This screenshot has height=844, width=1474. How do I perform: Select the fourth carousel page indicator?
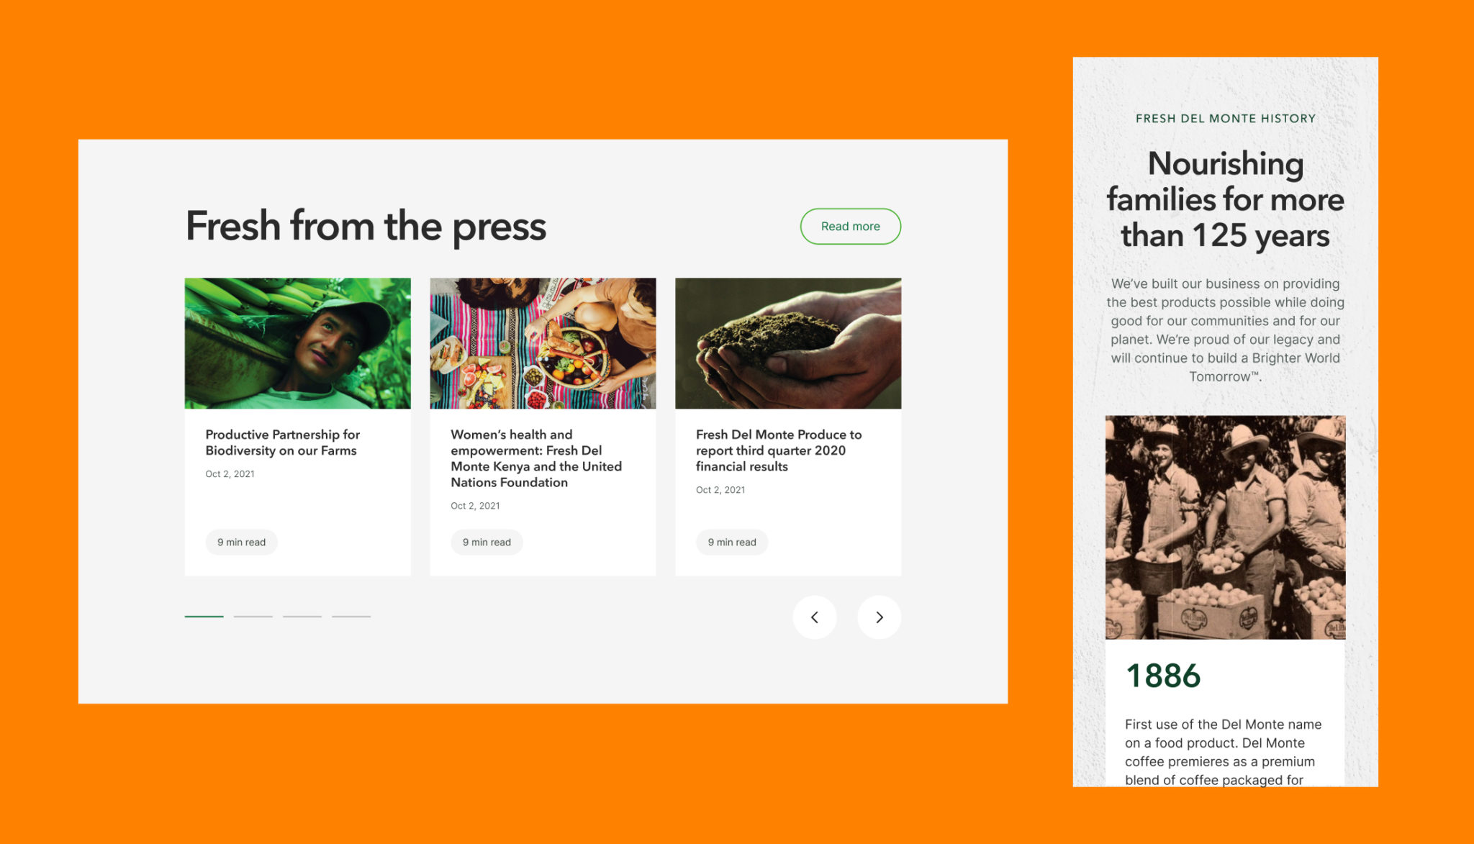(351, 616)
